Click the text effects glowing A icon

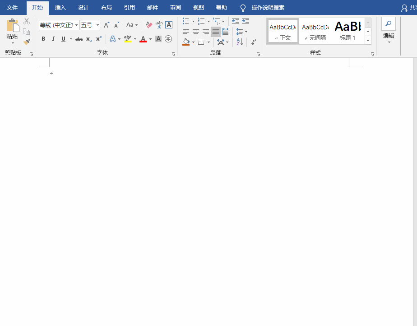(x=113, y=39)
